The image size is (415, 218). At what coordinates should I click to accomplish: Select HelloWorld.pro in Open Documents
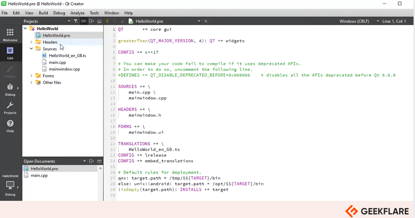point(44,169)
